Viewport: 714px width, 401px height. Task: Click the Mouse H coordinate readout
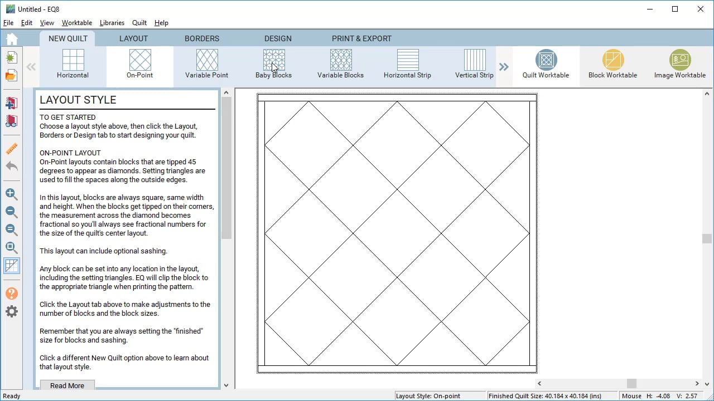(x=657, y=396)
